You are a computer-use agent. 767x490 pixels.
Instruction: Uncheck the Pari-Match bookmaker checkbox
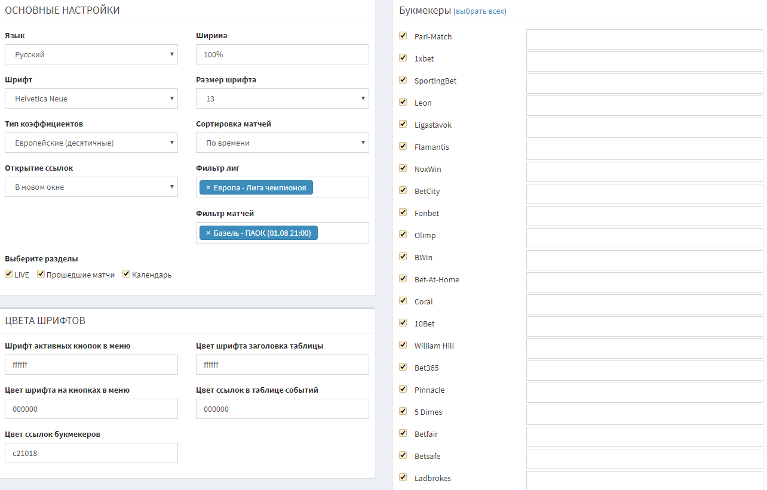coord(403,36)
